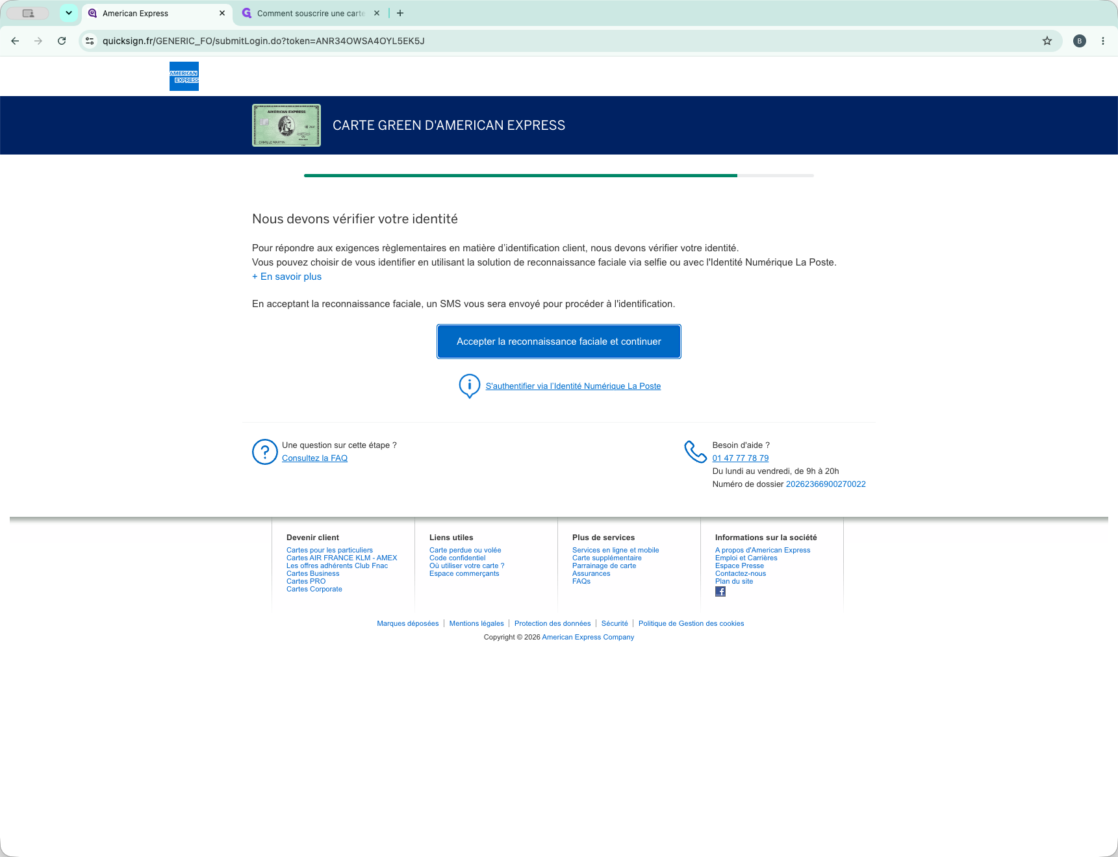The height and width of the screenshot is (857, 1118).
Task: Close the American Express tab
Action: pyautogui.click(x=222, y=13)
